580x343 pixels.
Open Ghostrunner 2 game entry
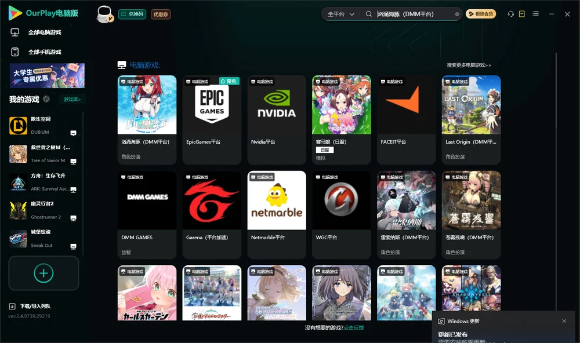click(x=45, y=210)
